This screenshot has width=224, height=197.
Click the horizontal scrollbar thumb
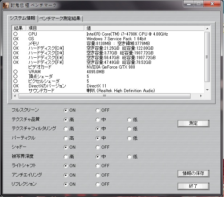coord(105,96)
